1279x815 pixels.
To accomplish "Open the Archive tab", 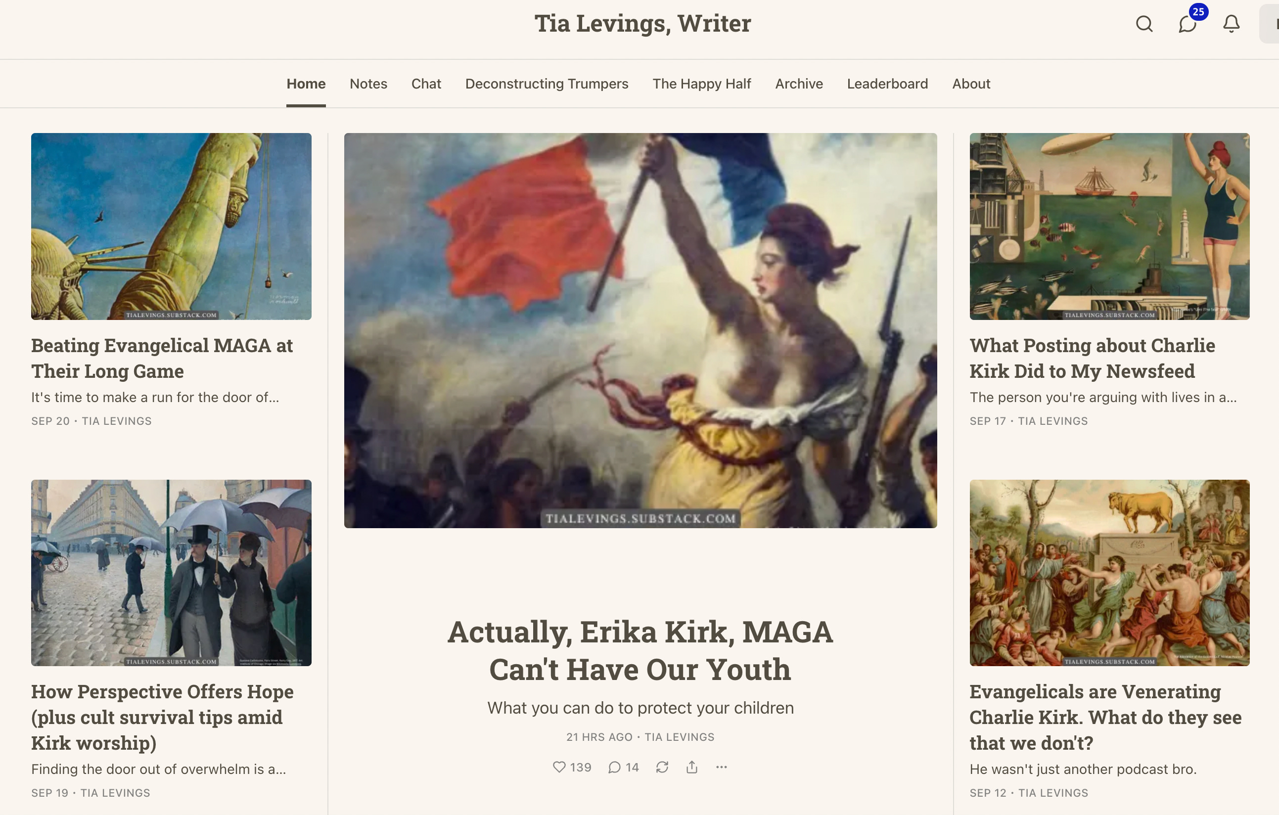I will [799, 84].
